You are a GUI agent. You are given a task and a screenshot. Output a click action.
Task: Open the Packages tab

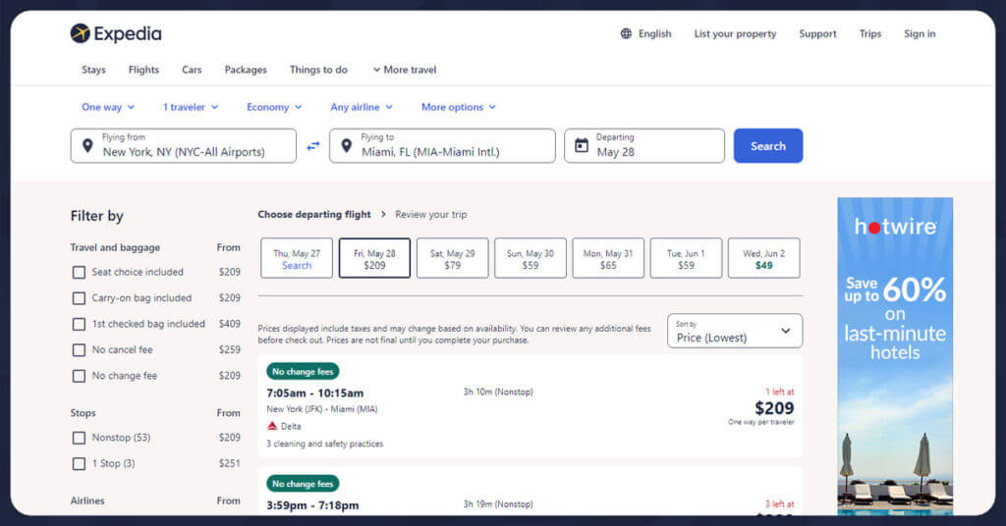click(246, 70)
